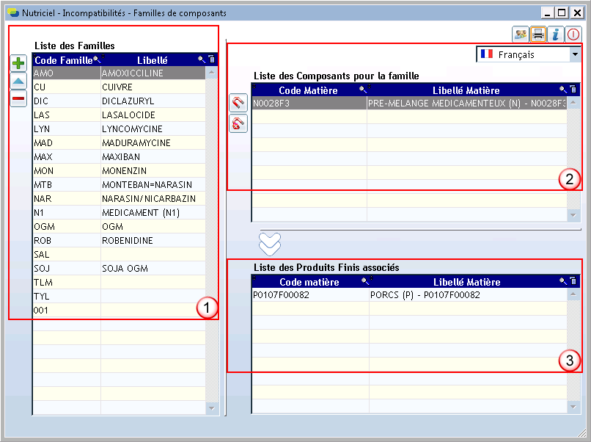Select the AMO AMOXICCILINE row
This screenshot has height=442, width=591.
119,73
